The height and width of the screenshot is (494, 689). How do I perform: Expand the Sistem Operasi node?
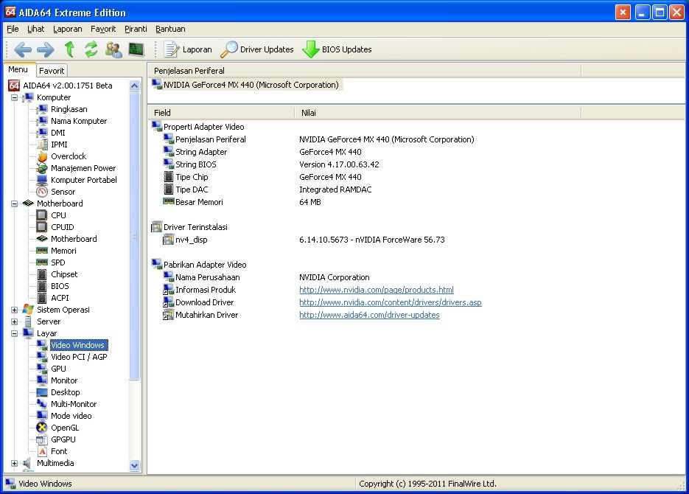(x=15, y=310)
